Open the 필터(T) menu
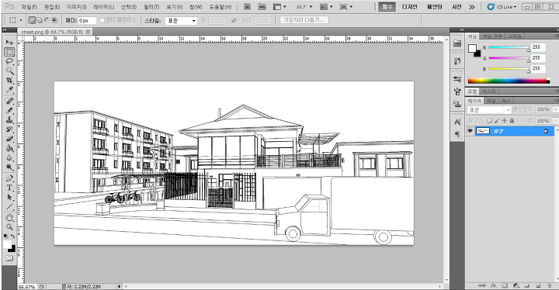 point(151,7)
